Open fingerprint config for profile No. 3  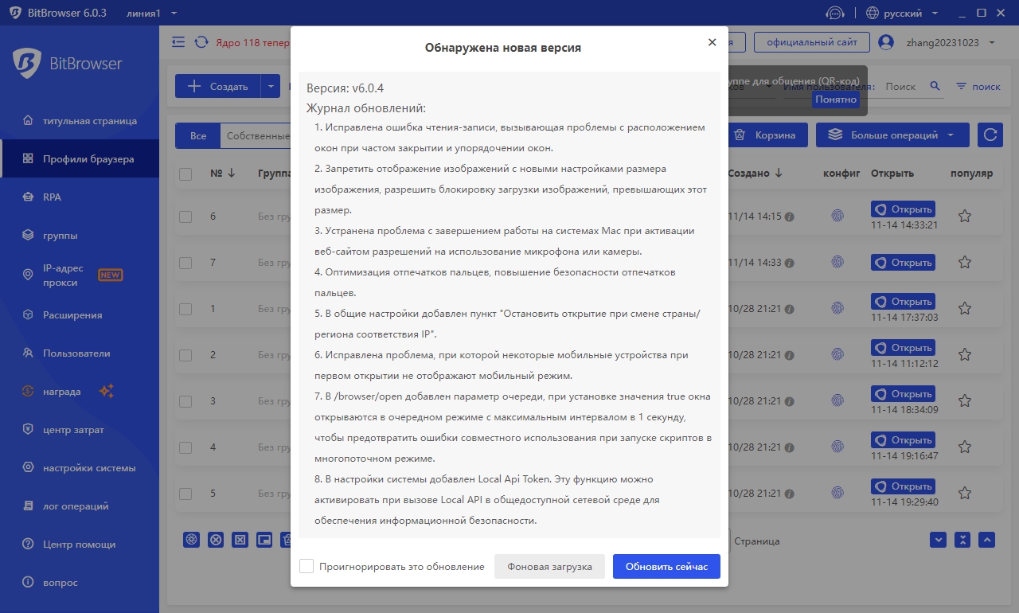pos(837,400)
